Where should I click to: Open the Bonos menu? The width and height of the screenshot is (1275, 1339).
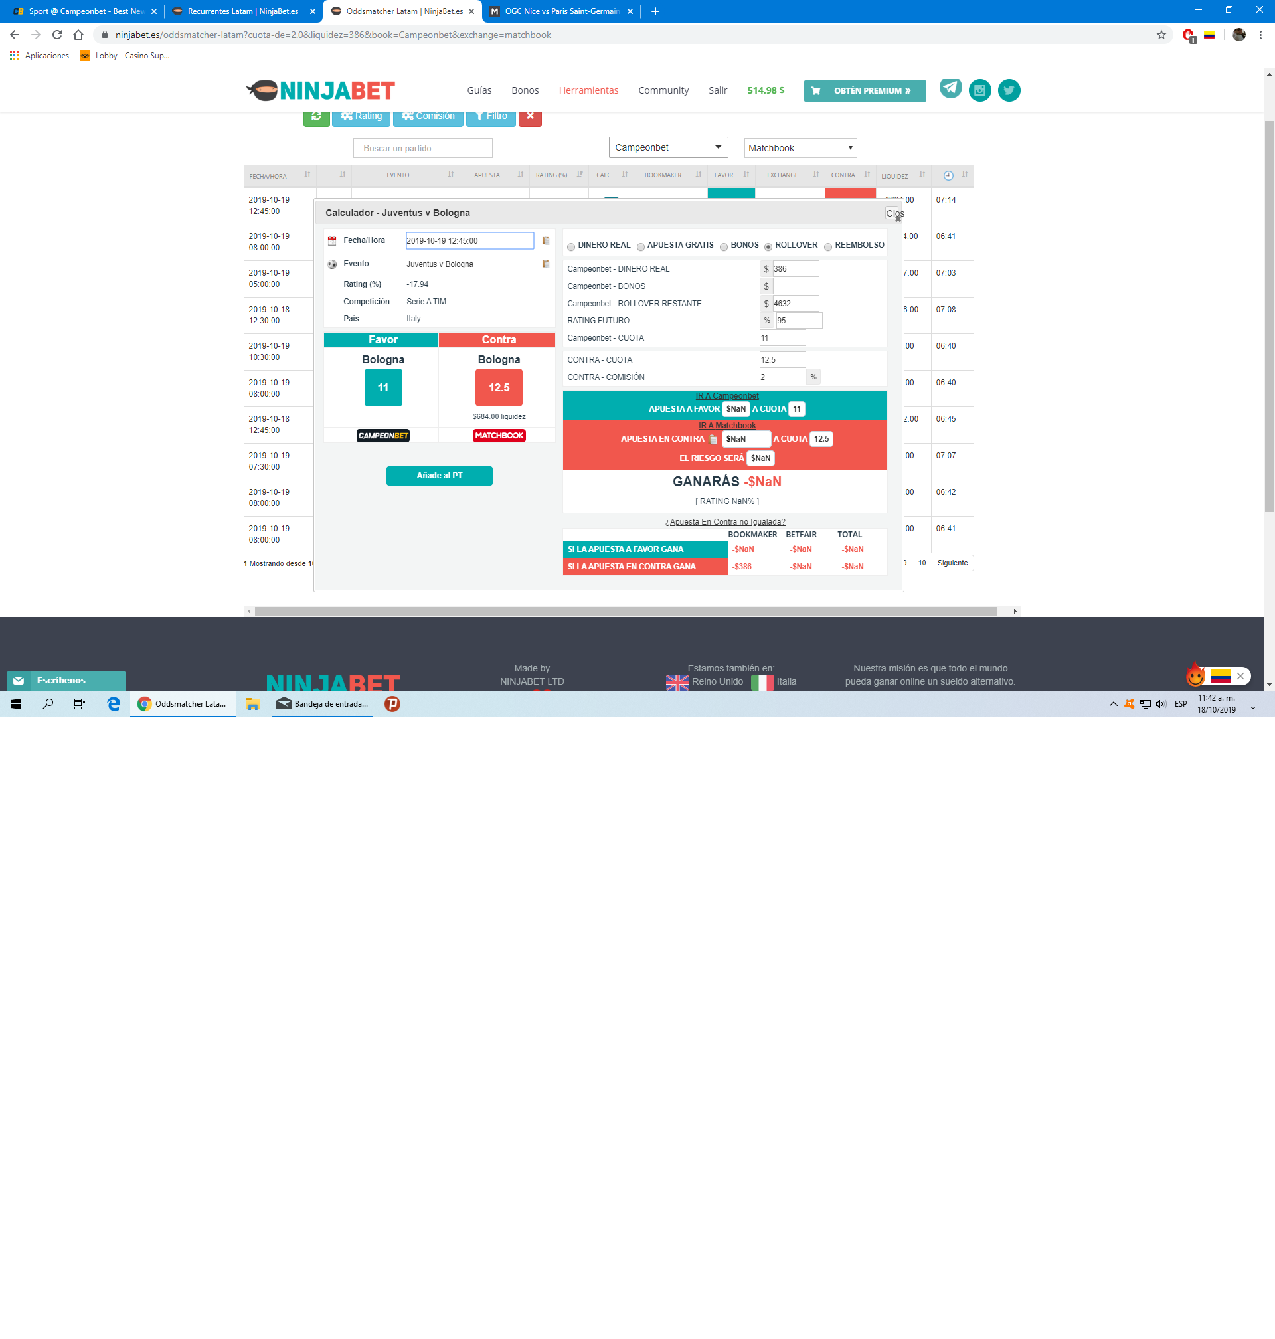(x=525, y=90)
